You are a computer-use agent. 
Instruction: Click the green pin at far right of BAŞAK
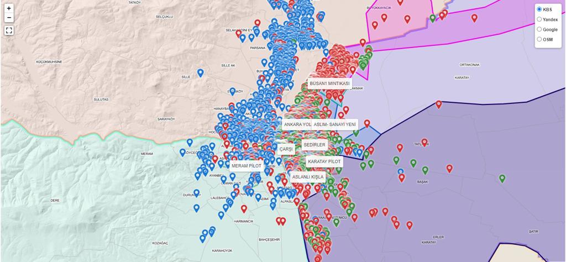(502, 179)
